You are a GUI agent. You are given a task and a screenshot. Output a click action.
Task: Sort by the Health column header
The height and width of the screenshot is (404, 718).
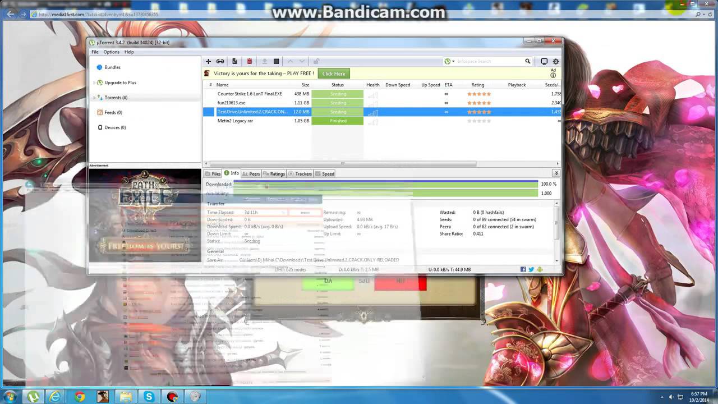(x=373, y=85)
